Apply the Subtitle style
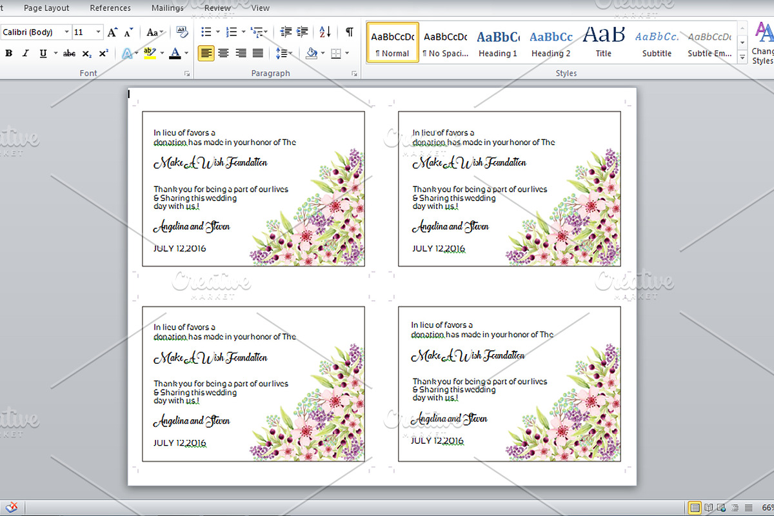This screenshot has width=774, height=516. [657, 43]
